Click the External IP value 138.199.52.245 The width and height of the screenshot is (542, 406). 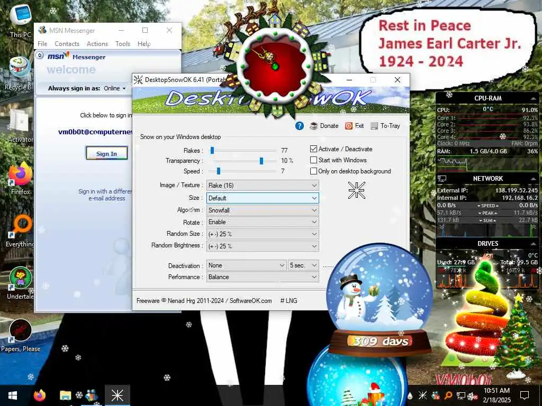click(x=517, y=190)
